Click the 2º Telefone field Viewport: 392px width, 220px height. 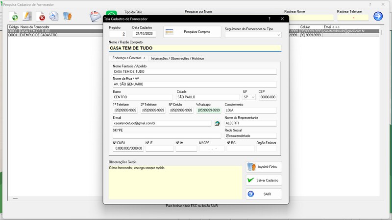153,110
